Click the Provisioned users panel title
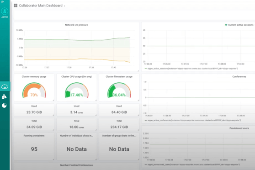The height and width of the screenshot is (170, 255). [239, 128]
